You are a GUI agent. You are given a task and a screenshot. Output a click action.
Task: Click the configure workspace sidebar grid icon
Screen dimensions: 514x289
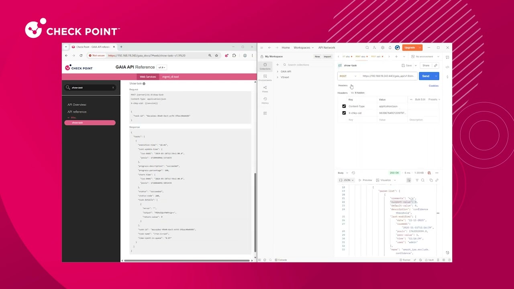coord(265,113)
